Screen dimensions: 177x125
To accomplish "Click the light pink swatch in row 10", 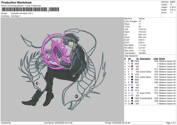I will coord(132,85).
